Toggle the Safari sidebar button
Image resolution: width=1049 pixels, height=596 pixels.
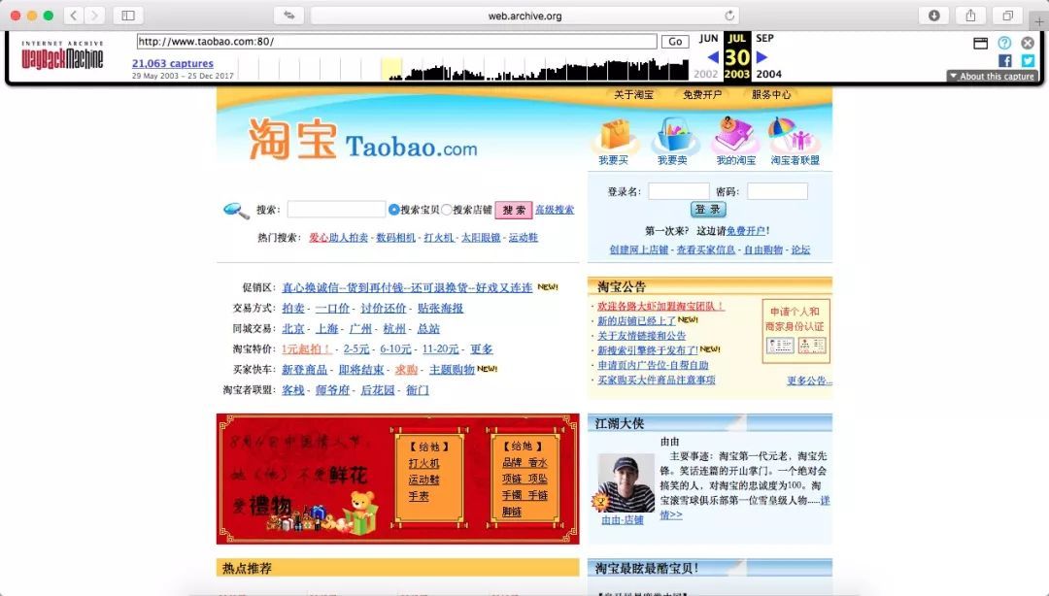(x=128, y=16)
